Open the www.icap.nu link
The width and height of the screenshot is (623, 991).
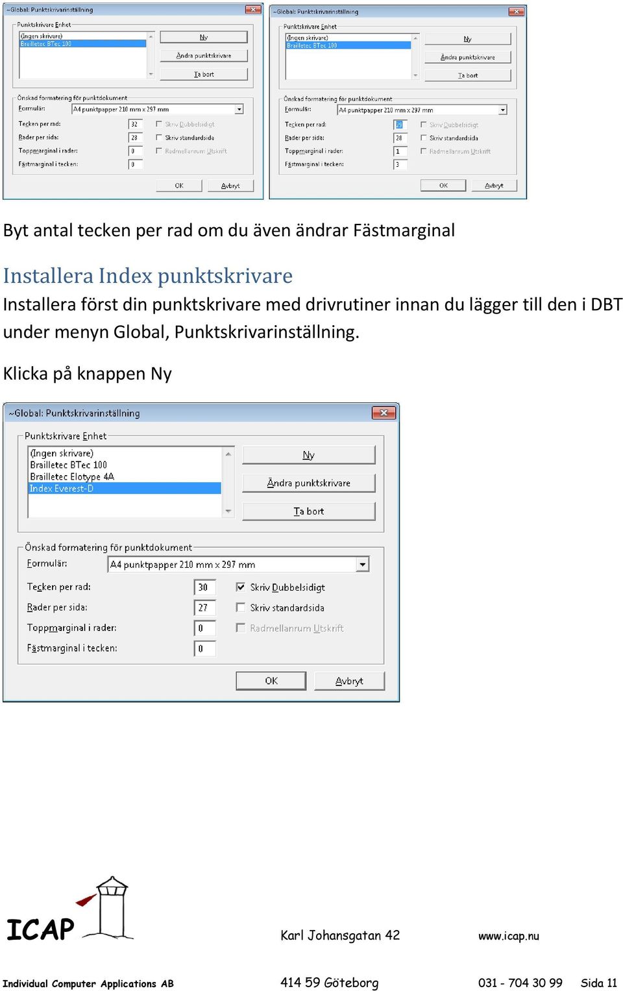click(509, 936)
